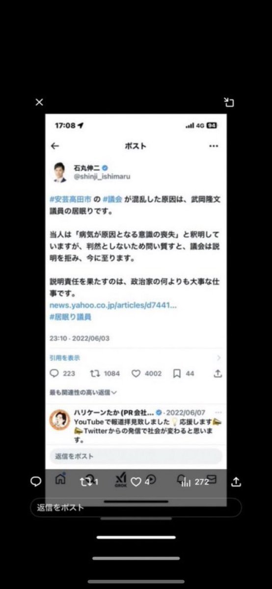The height and width of the screenshot is (589, 272).
Task: Go back with the arrow next to ポスト
Action: coord(55,146)
